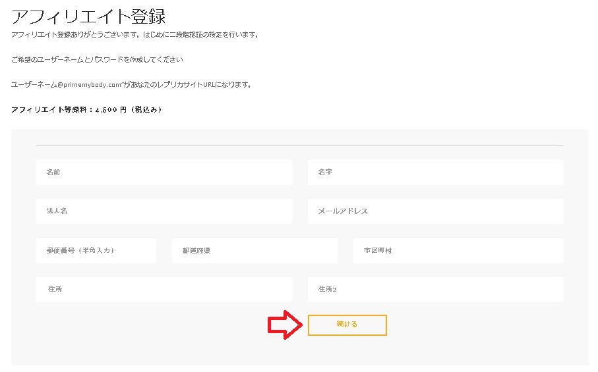Click the red arrow pointing to 続ける
The height and width of the screenshot is (372, 598).
285,325
